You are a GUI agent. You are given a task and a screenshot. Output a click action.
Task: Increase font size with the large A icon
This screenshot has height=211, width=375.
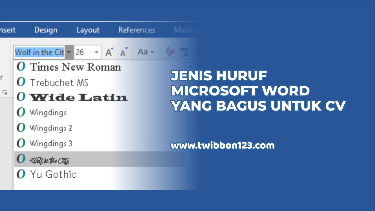(x=109, y=52)
